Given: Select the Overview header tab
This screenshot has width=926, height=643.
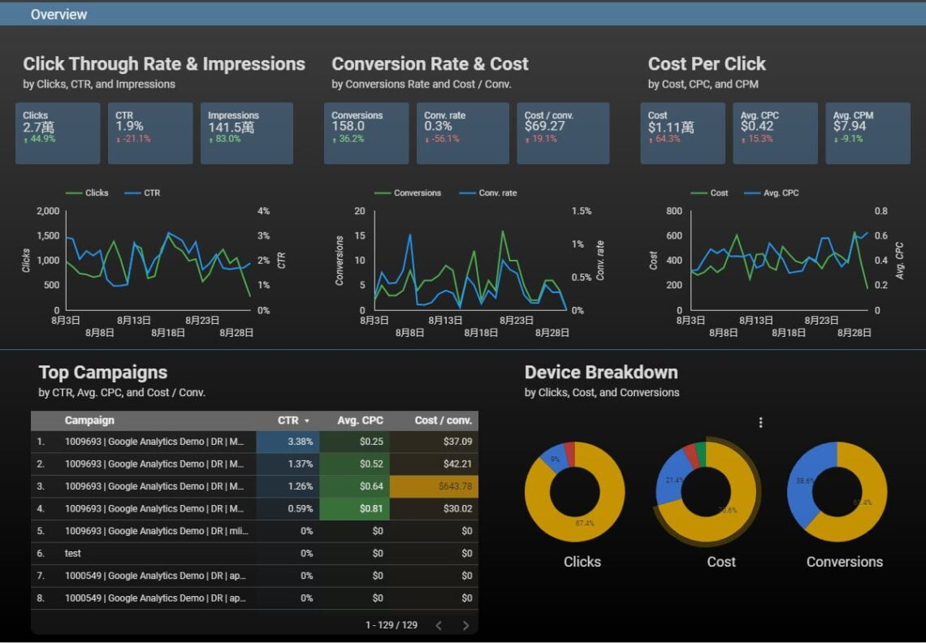Looking at the screenshot, I should pyautogui.click(x=58, y=14).
